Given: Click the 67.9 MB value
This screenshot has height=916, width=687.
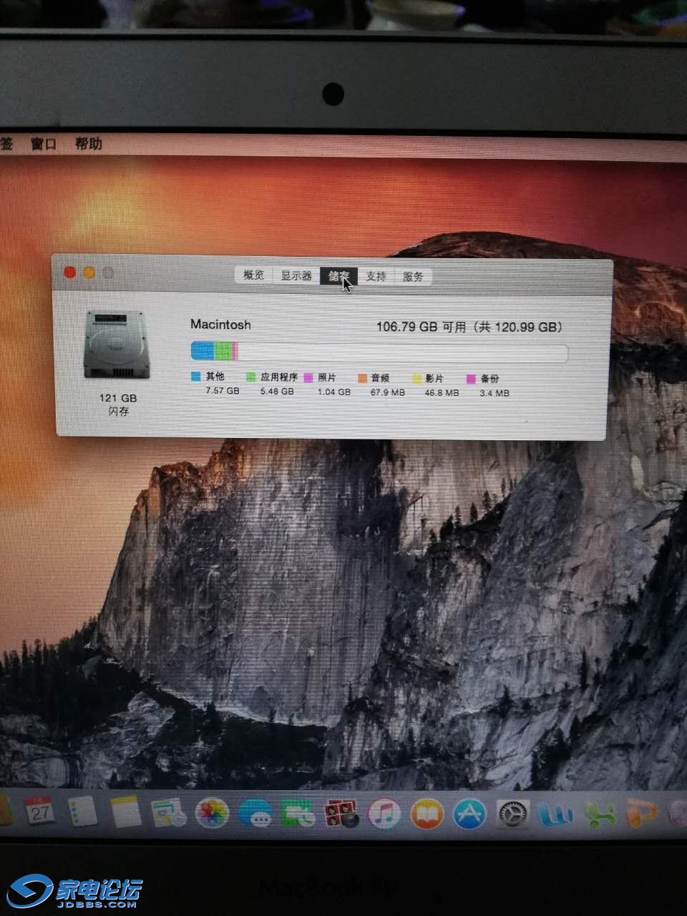Looking at the screenshot, I should (x=387, y=392).
